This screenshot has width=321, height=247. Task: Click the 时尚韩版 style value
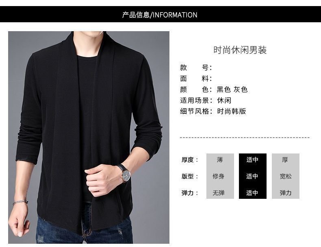[x=232, y=111]
